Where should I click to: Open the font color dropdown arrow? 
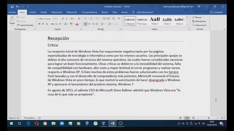[80, 24]
